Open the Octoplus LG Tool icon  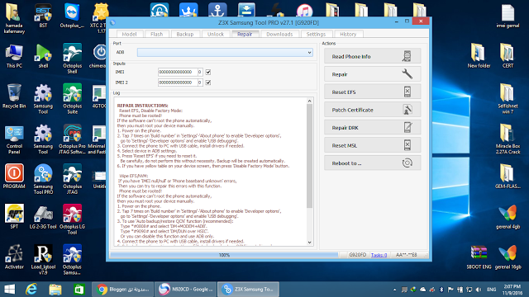(x=72, y=219)
